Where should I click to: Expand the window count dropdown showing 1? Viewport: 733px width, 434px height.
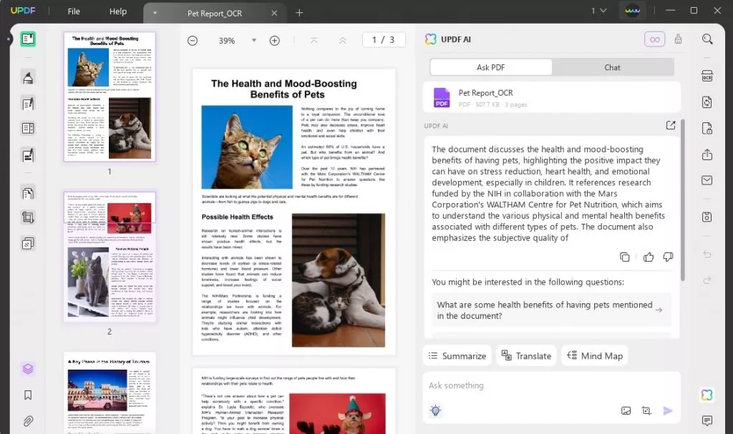(x=599, y=10)
